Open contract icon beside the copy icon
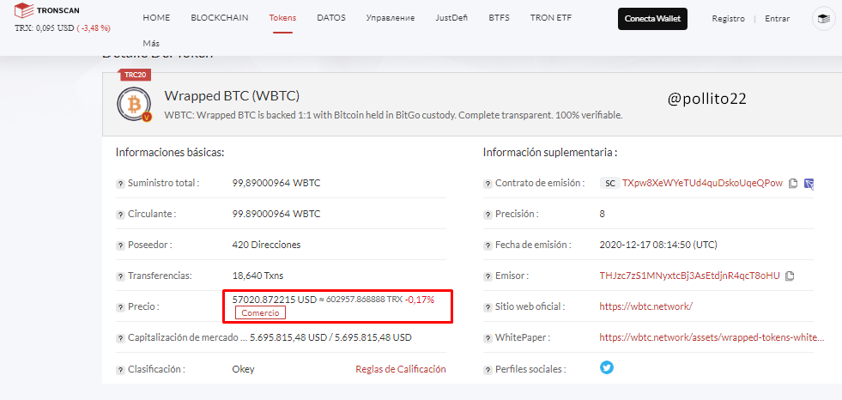Screen dimensions: 842x400 coord(809,184)
